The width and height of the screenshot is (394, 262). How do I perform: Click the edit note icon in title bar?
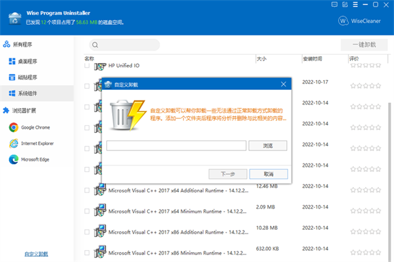(x=345, y=5)
